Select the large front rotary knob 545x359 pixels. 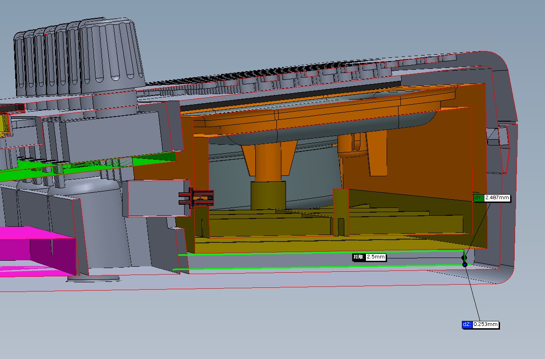click(x=111, y=56)
